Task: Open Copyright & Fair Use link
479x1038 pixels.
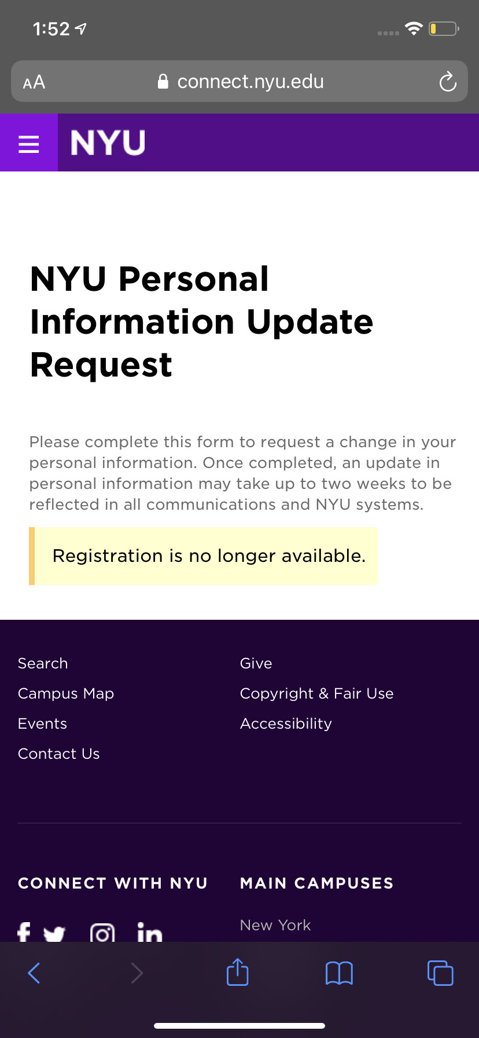Action: tap(316, 693)
